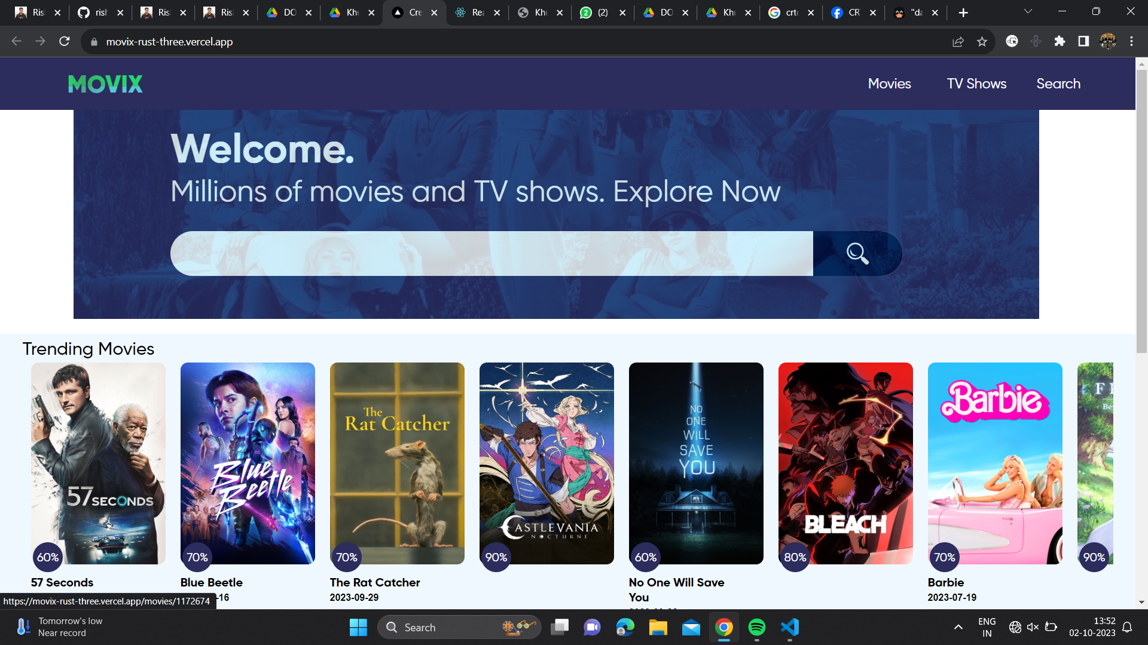Reload the page with refresh icon
This screenshot has height=645, width=1148.
65,41
